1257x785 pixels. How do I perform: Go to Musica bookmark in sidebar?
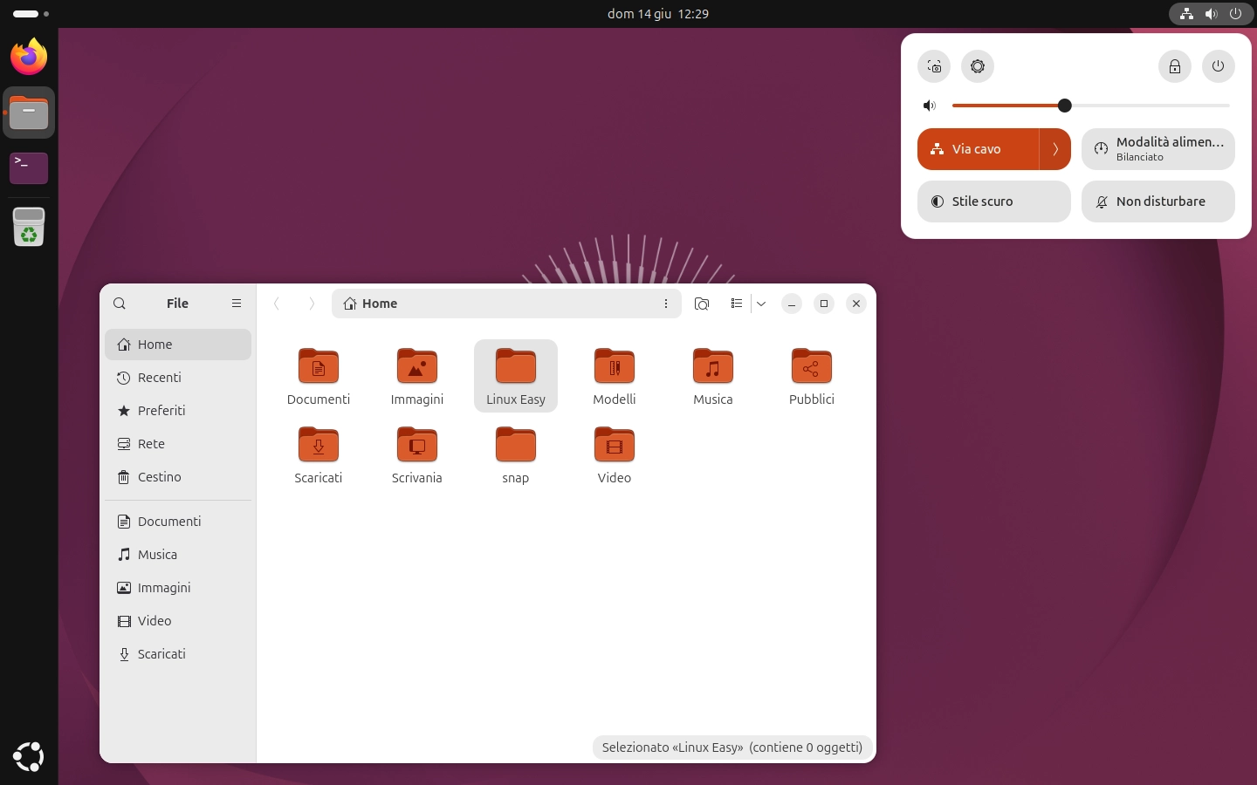[x=178, y=555]
